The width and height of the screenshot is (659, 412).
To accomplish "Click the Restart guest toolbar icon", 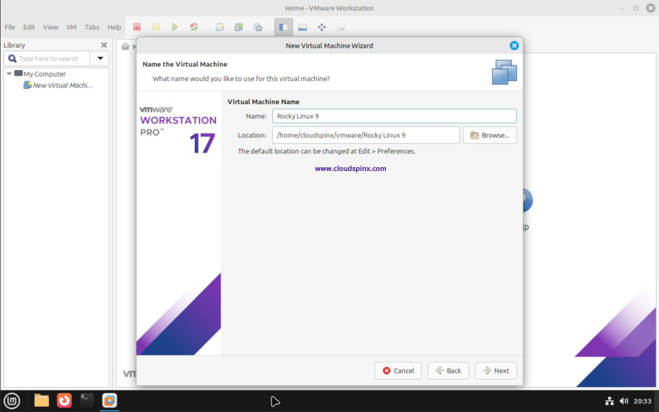I will (194, 27).
